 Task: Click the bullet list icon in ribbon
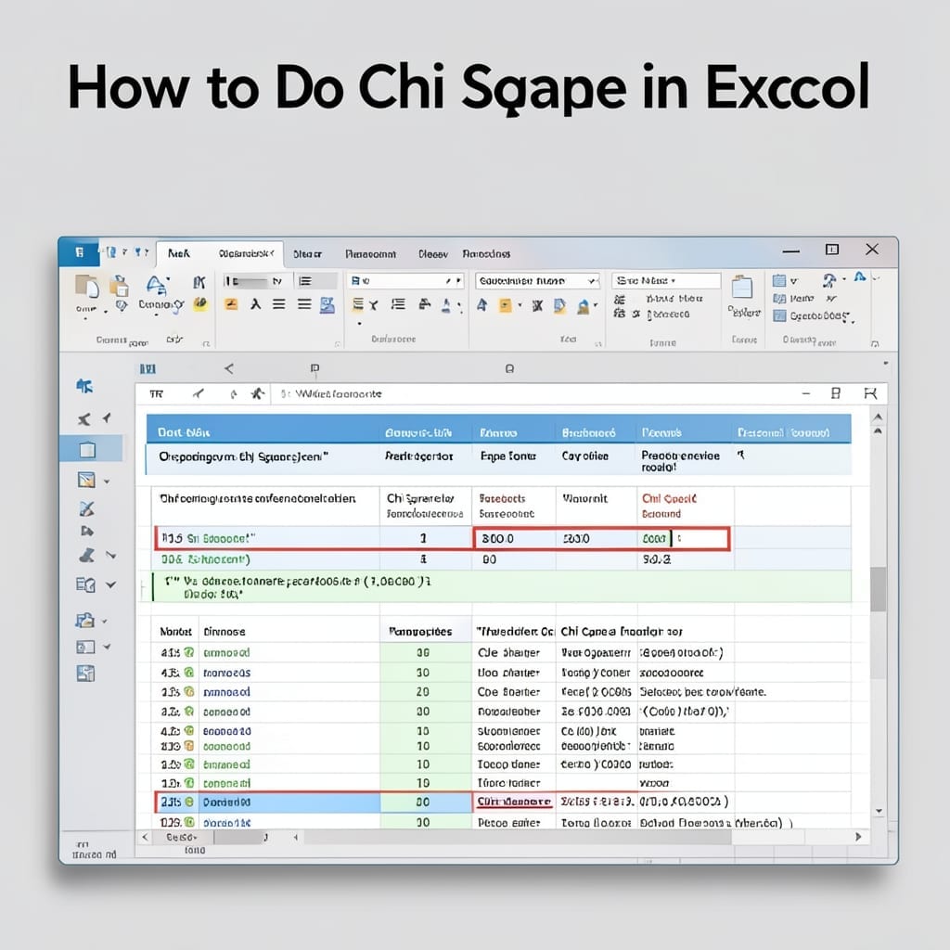tap(398, 304)
